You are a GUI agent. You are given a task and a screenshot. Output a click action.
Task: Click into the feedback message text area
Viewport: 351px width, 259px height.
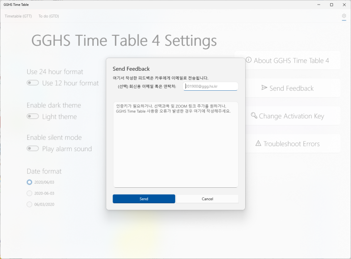click(x=175, y=145)
